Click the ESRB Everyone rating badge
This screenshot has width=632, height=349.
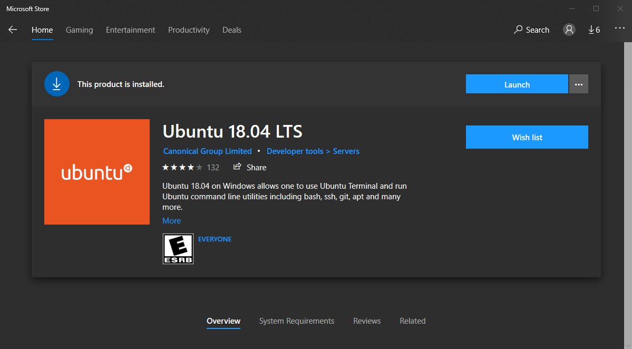pos(178,249)
